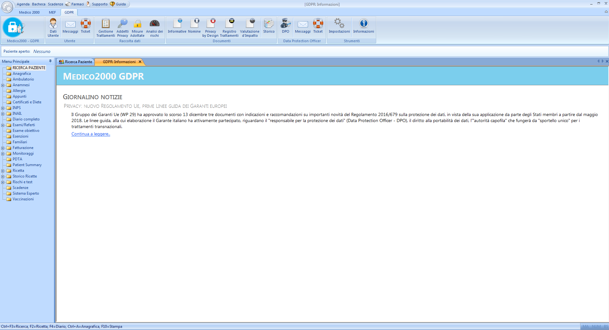Open Informazioni info icon
Viewport: 609px width, 330px height.
(x=364, y=26)
